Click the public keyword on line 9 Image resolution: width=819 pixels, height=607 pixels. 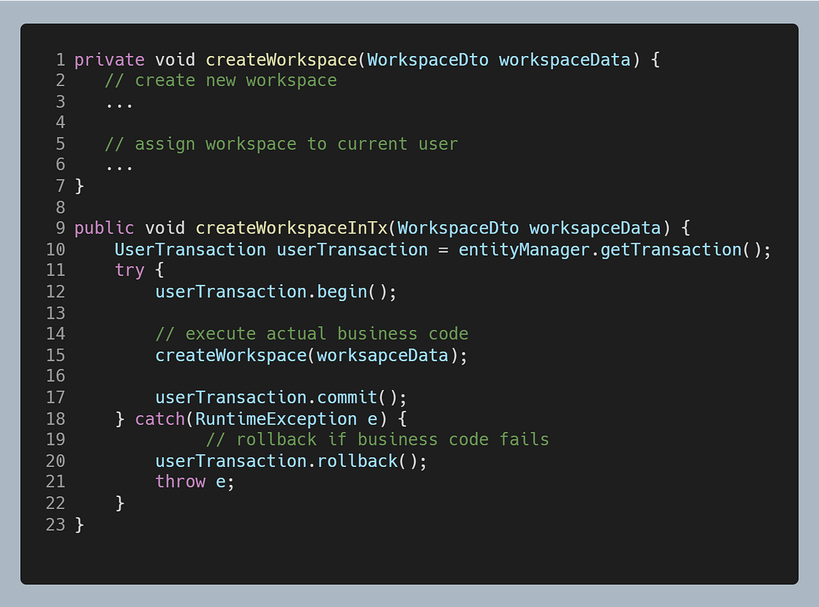tap(103, 228)
